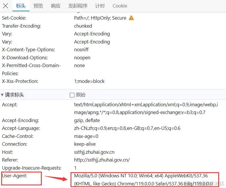Click the User-Agent header name
The image size is (226, 188).
pos(15,176)
